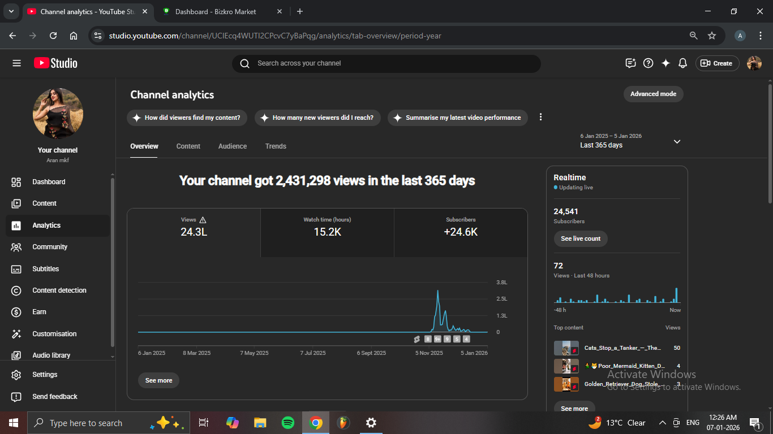This screenshot has width=773, height=434.
Task: Open the Help question mark icon
Action: click(x=649, y=63)
